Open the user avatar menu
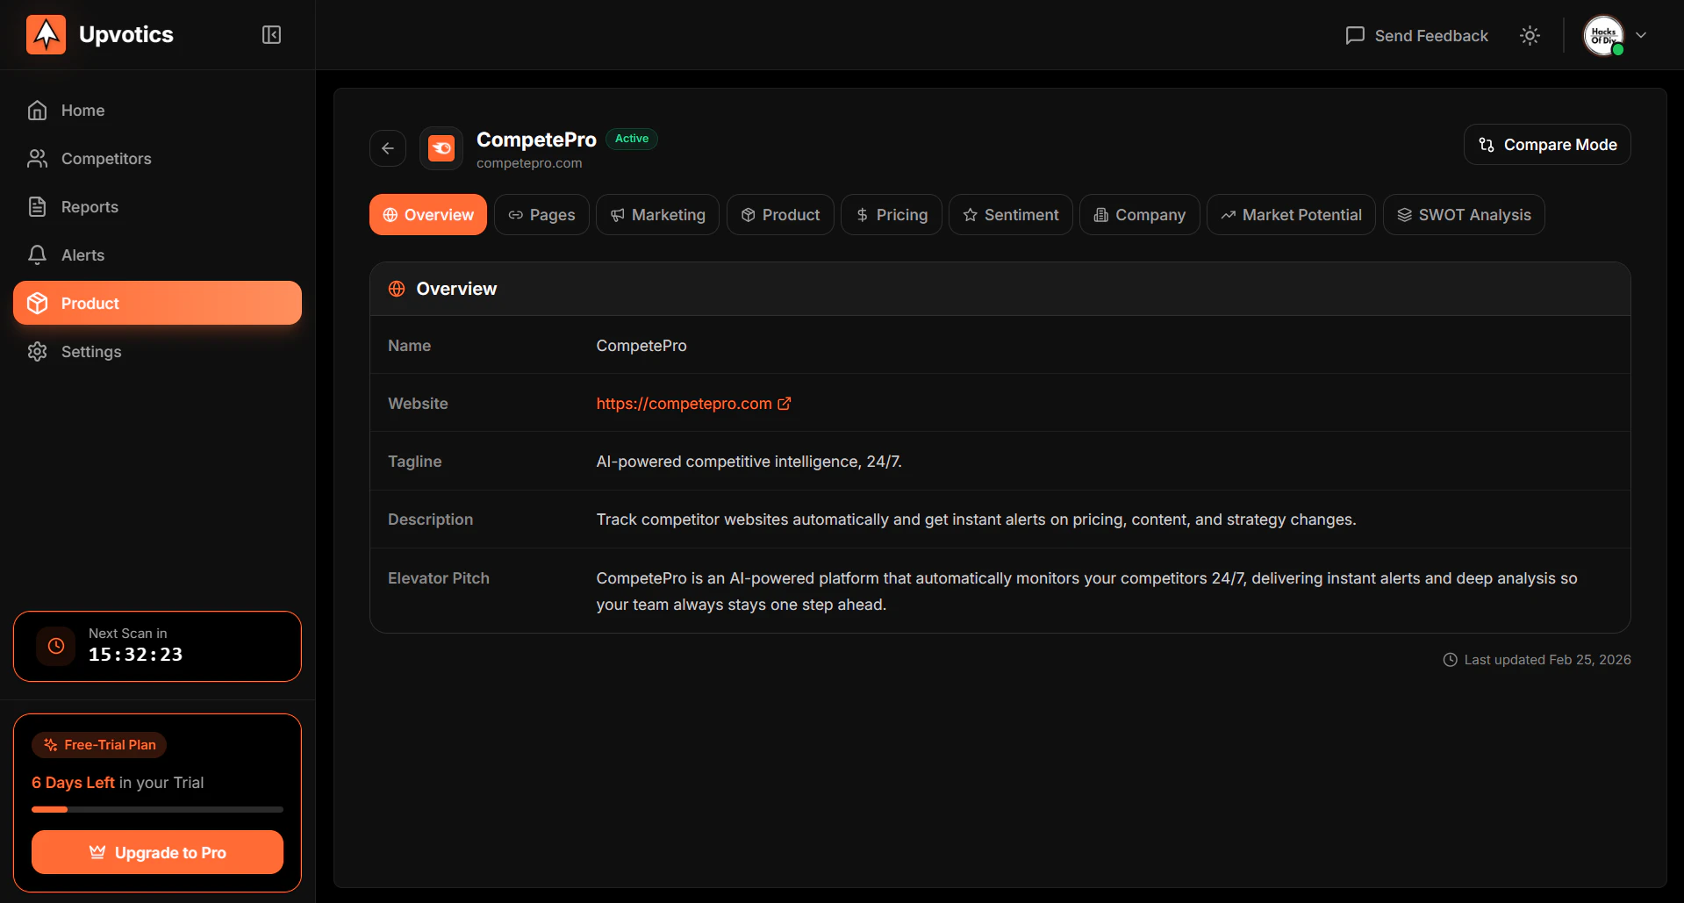This screenshot has height=903, width=1684. click(1603, 35)
